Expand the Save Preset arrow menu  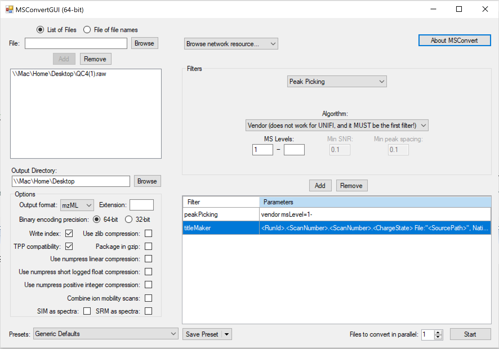click(x=227, y=334)
